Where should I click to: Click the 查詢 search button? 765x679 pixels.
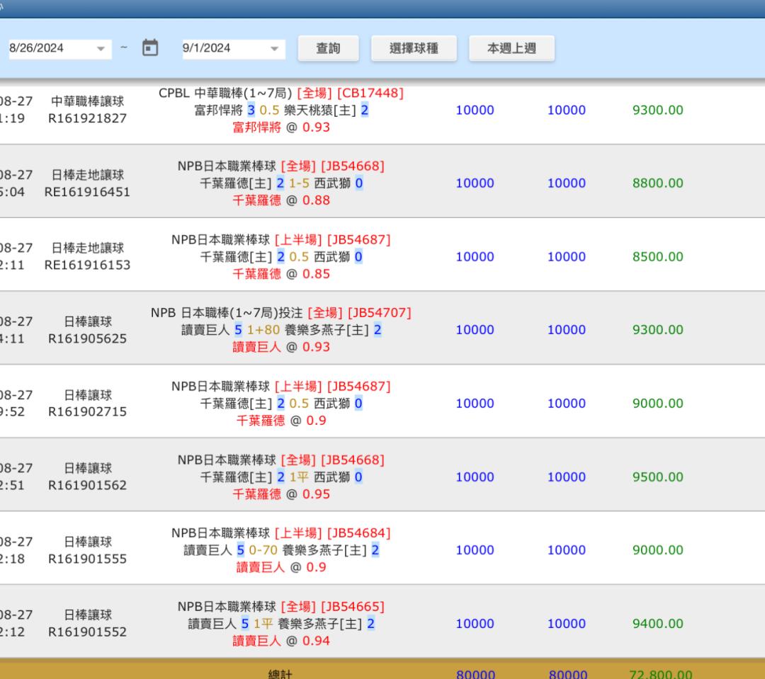(x=329, y=48)
